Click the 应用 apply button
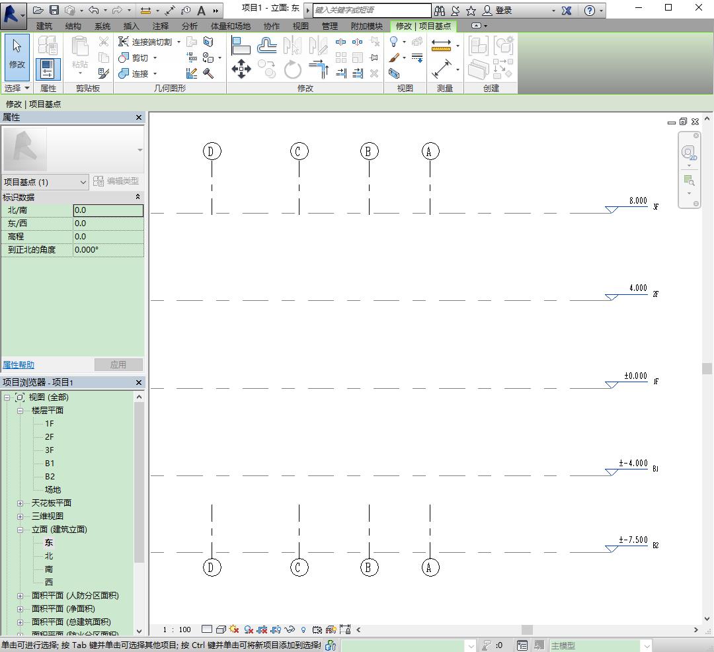Screen dimensions: 714x652 (x=118, y=365)
